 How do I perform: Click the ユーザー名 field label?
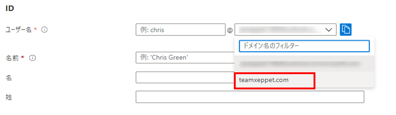coord(19,30)
